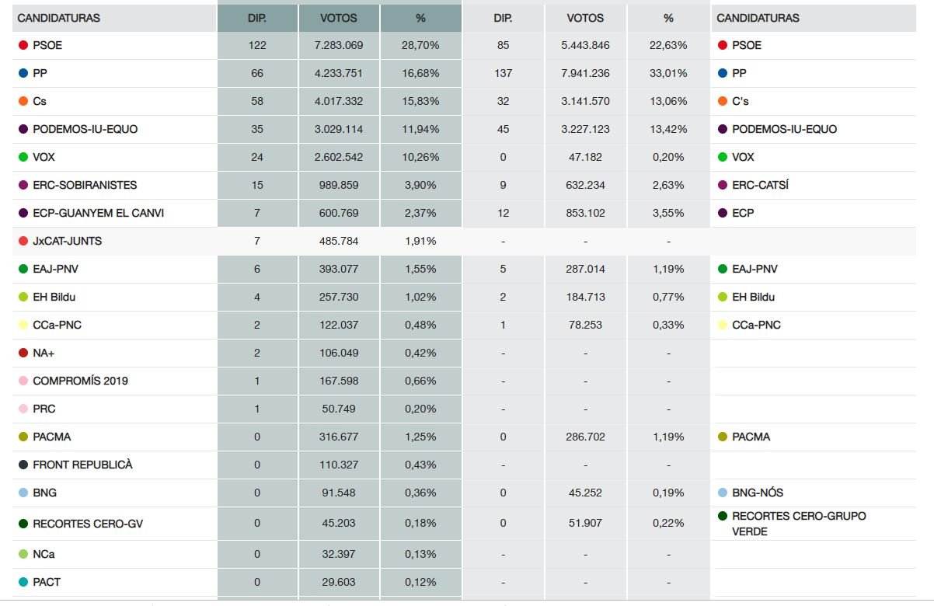The height and width of the screenshot is (606, 934).
Task: Click the dark-highlighted VOTOS column header
Action: [x=339, y=18]
